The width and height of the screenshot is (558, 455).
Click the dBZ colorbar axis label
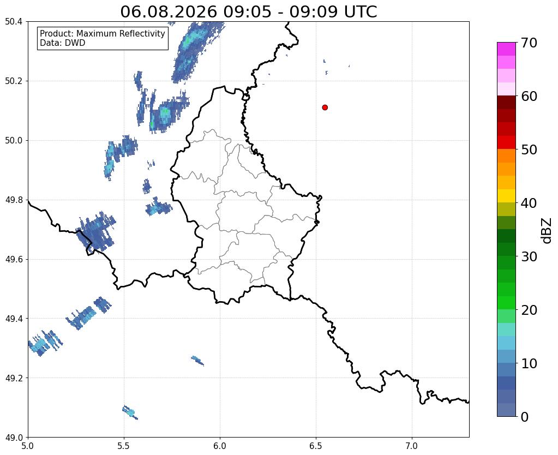[x=547, y=231]
